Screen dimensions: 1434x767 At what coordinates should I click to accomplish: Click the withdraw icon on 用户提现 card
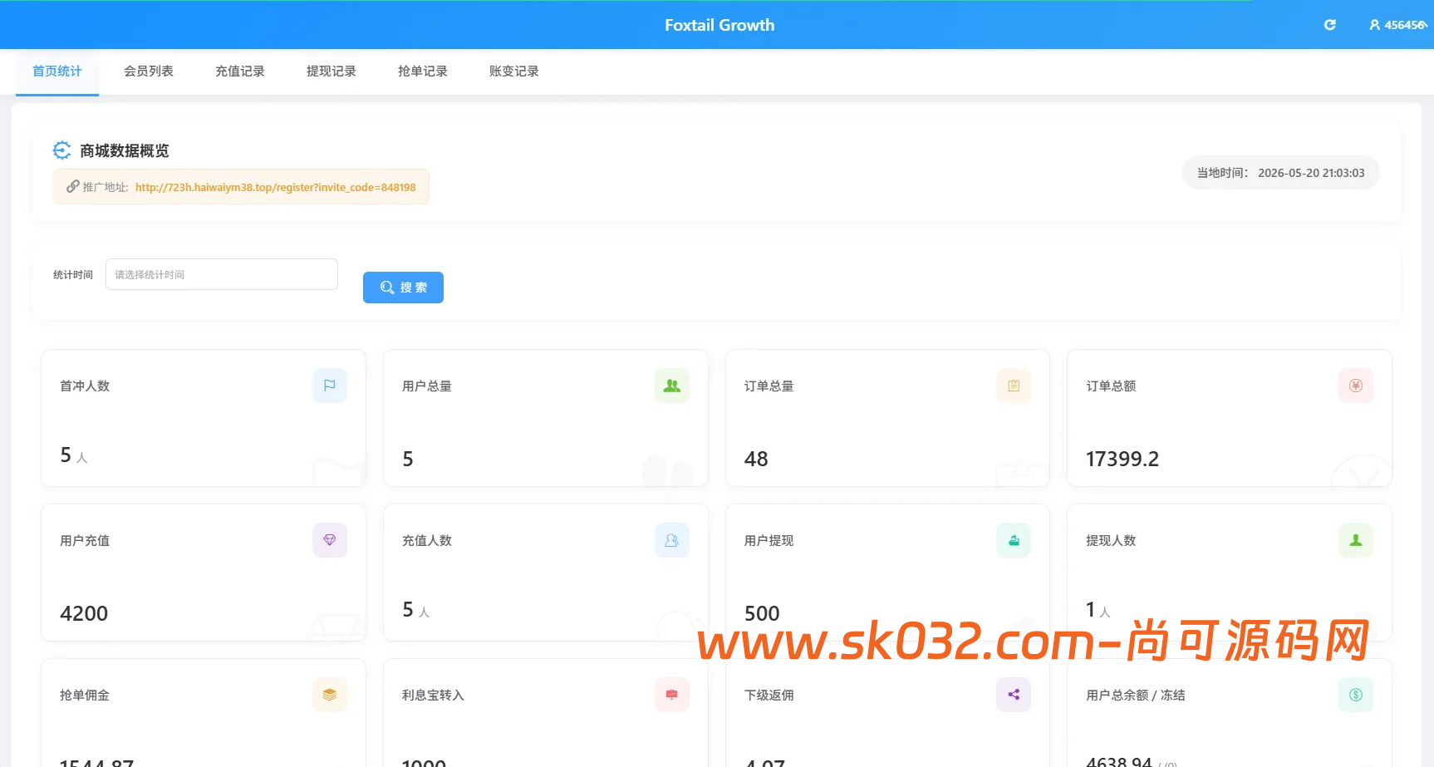(x=1014, y=540)
